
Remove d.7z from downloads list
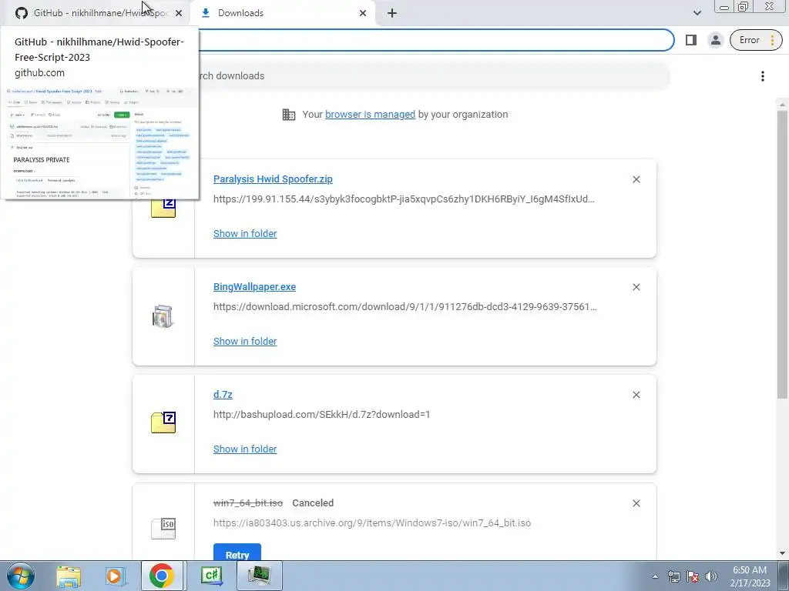(636, 395)
